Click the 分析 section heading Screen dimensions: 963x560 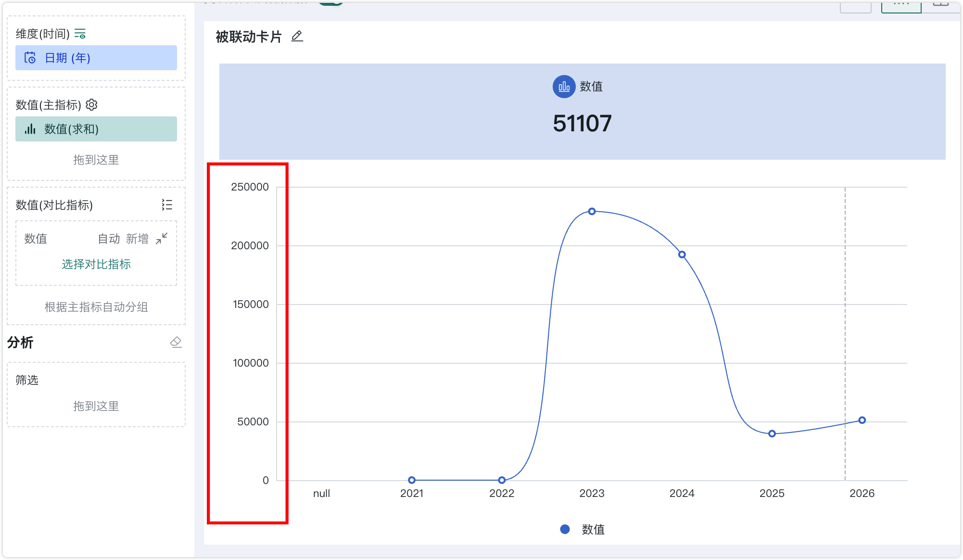tap(20, 342)
